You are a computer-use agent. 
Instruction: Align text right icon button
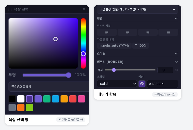(148, 32)
